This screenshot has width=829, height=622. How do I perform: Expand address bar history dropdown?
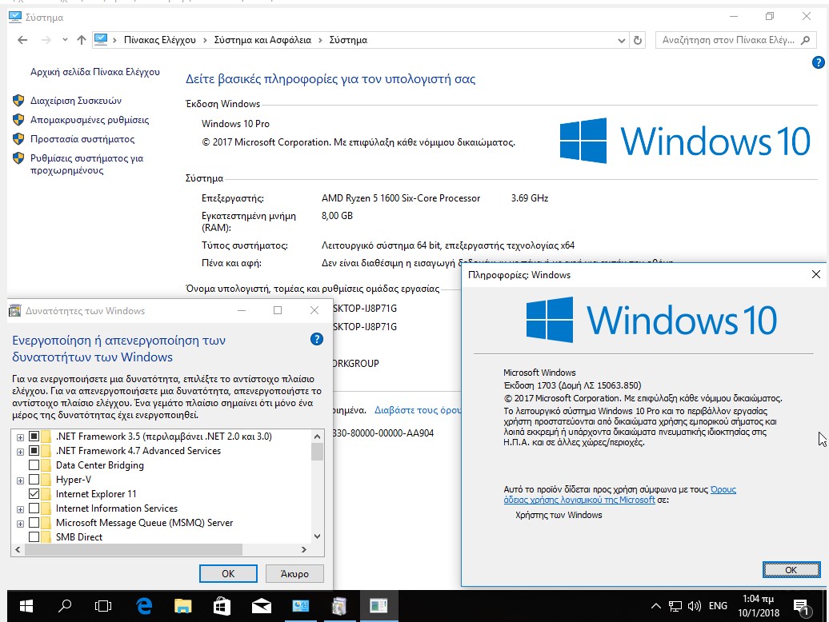tap(621, 40)
